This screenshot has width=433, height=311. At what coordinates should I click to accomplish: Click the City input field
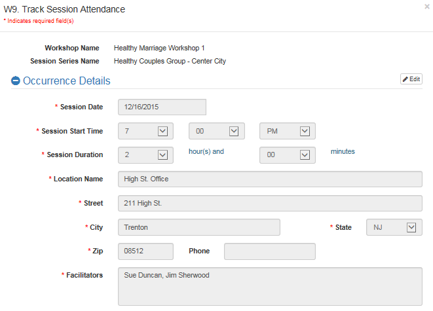click(x=199, y=227)
